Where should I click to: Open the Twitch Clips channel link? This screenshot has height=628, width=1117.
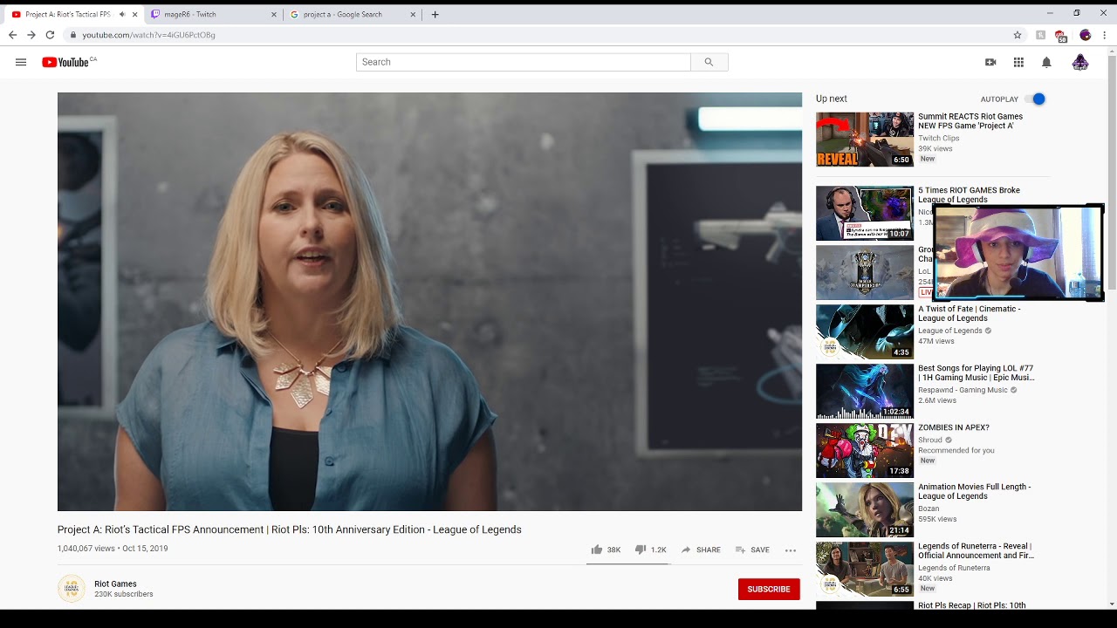[x=939, y=138]
